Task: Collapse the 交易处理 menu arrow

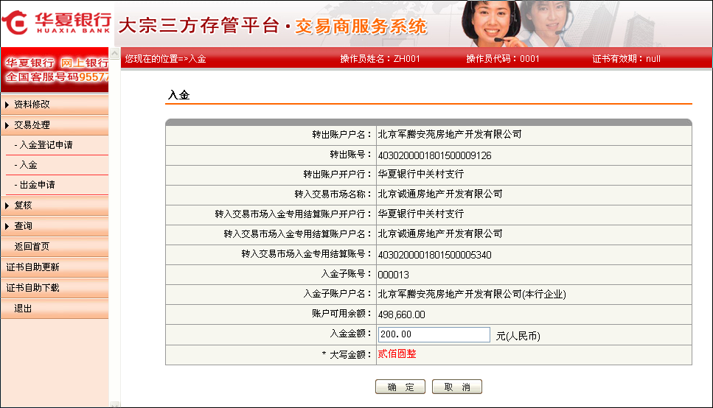Action: point(7,125)
